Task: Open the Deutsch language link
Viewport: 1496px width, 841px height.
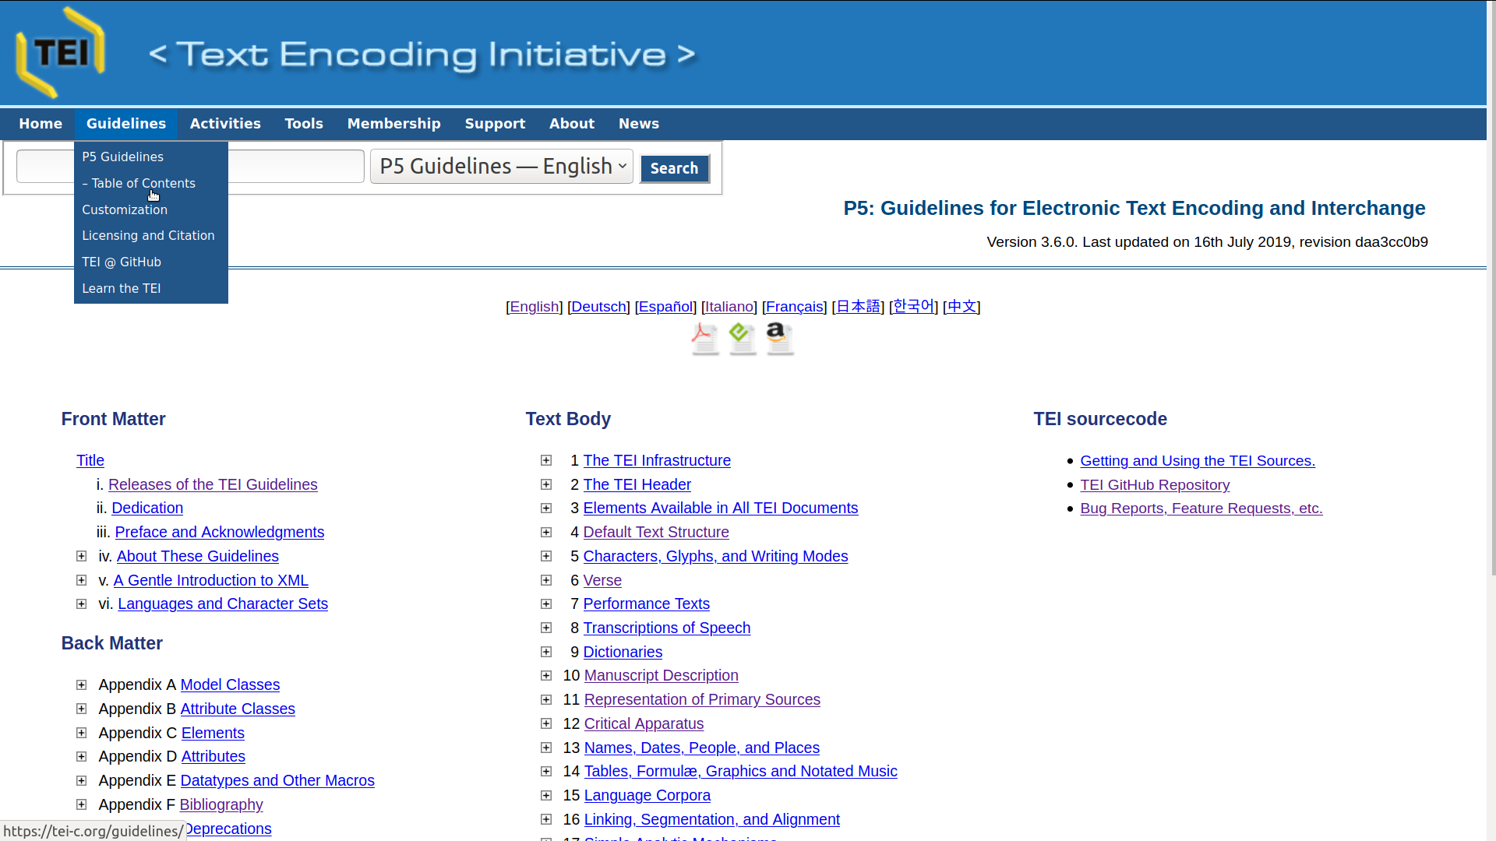Action: 598,307
